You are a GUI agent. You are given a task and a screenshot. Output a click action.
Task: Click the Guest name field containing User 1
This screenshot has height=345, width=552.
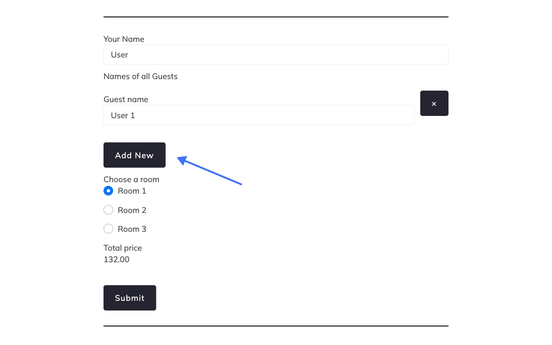coord(259,115)
